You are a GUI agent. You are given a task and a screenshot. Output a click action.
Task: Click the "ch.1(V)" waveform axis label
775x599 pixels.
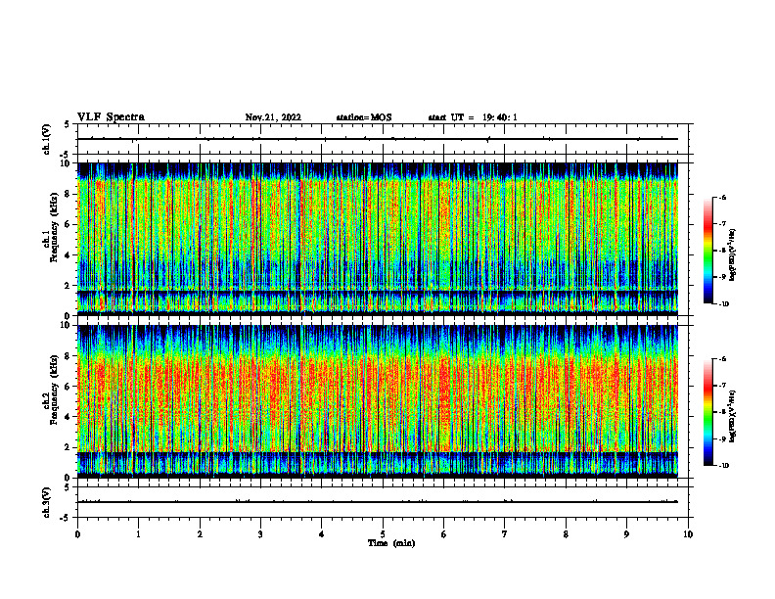[46, 139]
